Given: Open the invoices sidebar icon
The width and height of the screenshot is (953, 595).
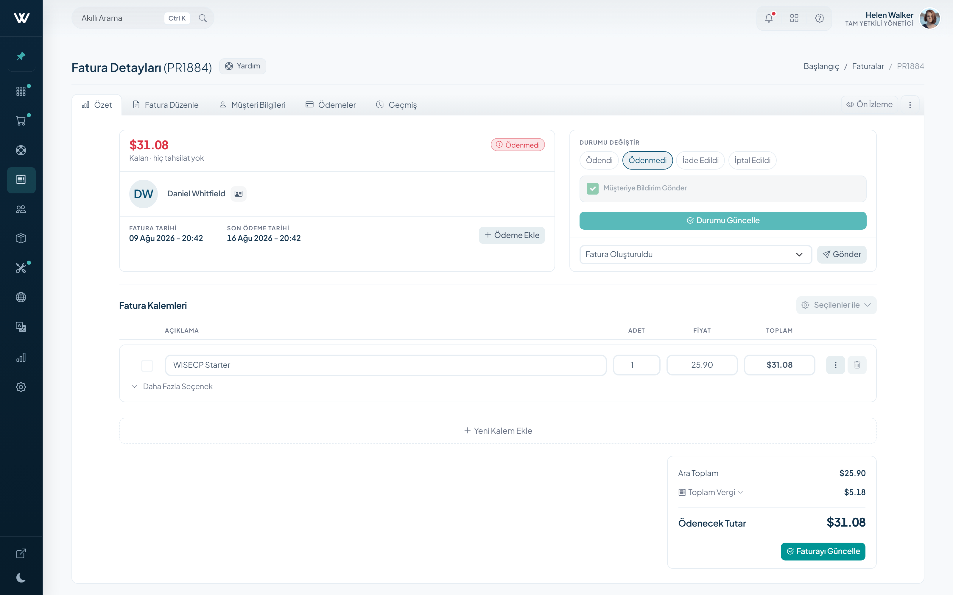Looking at the screenshot, I should (x=21, y=180).
